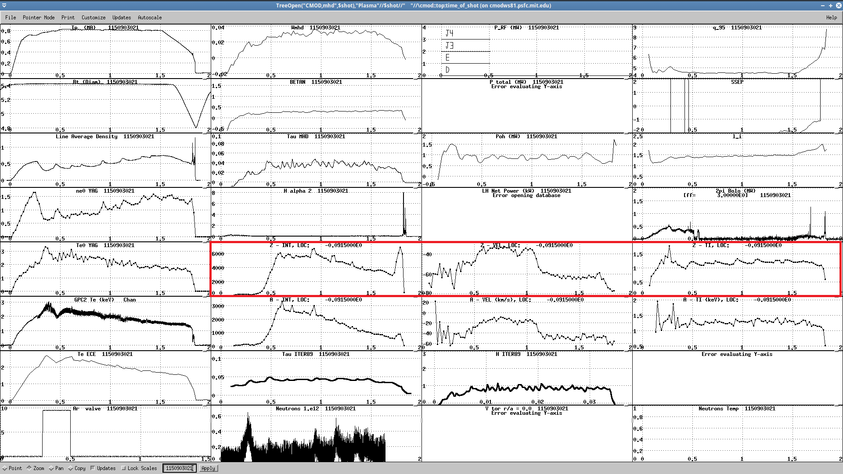Click the Ip (MA) plot panel

coord(105,52)
